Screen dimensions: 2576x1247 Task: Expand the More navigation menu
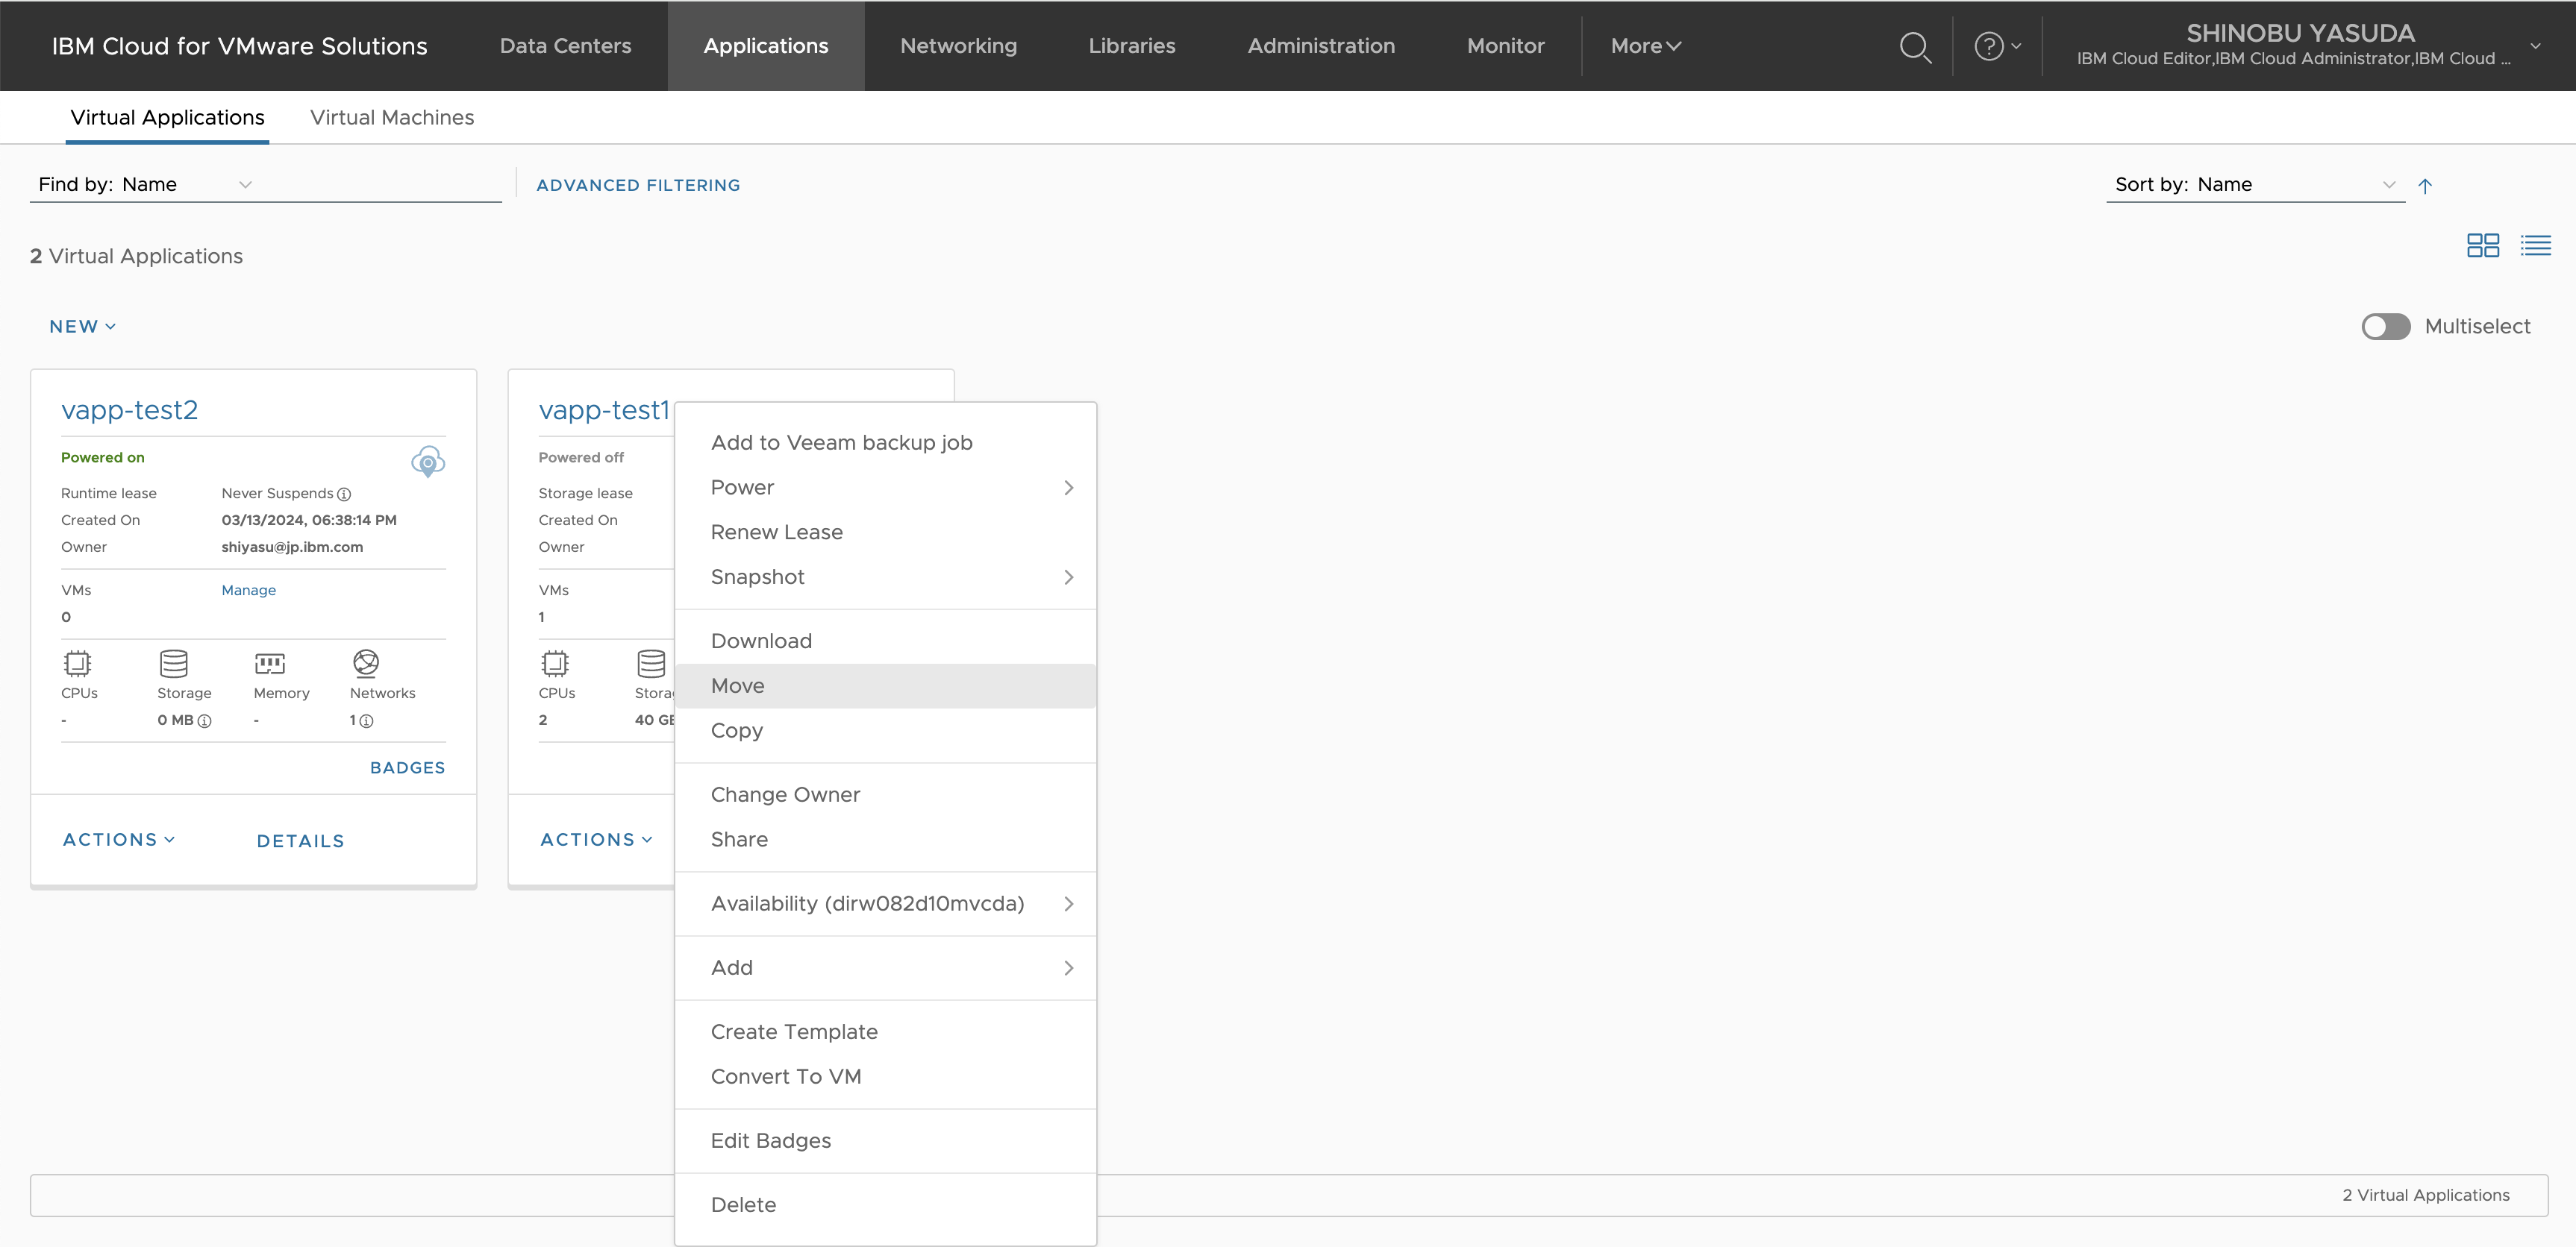(x=1645, y=46)
